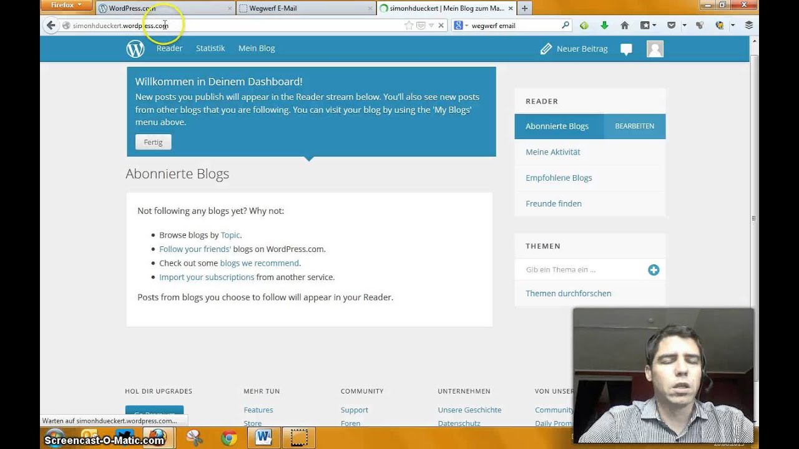Click the scrollbar up arrow
Image resolution: width=799 pixels, height=449 pixels.
754,41
